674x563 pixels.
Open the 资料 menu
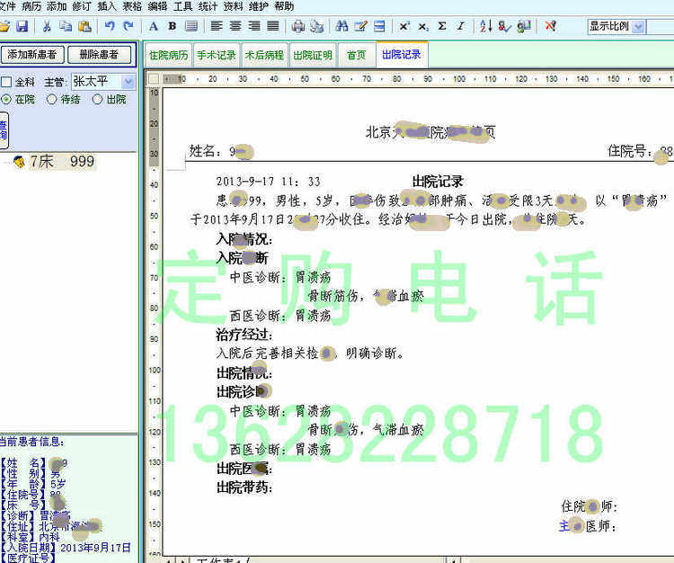234,6
